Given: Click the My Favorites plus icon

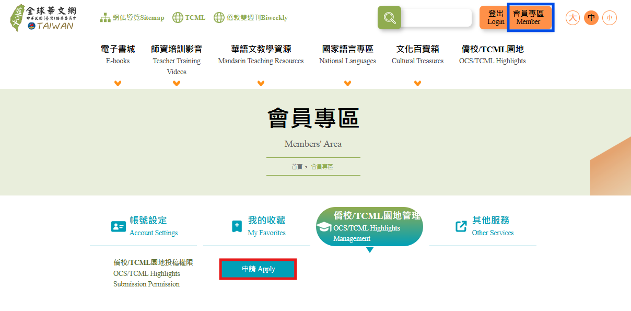Looking at the screenshot, I should [x=236, y=226].
